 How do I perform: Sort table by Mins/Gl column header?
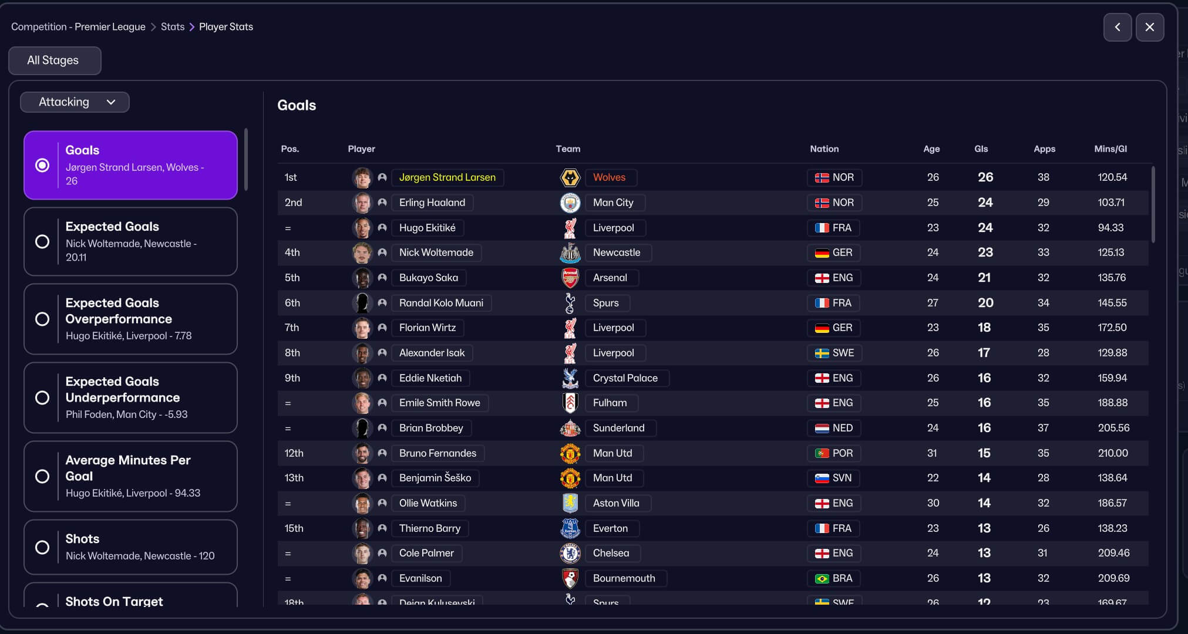tap(1110, 149)
